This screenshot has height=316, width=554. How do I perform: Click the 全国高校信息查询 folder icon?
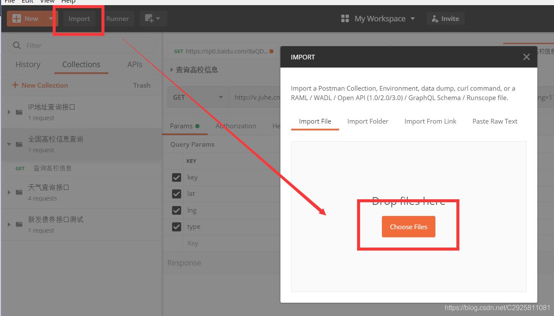point(19,144)
